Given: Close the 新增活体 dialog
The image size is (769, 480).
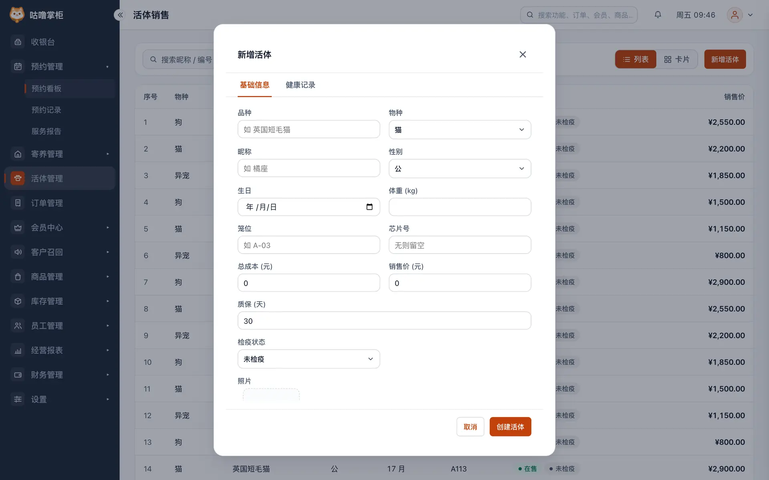Looking at the screenshot, I should 523,54.
